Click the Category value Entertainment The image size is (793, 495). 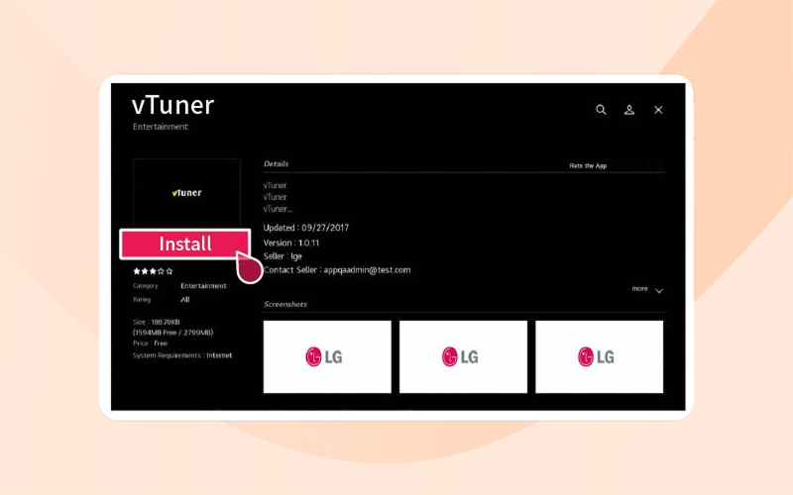(203, 286)
